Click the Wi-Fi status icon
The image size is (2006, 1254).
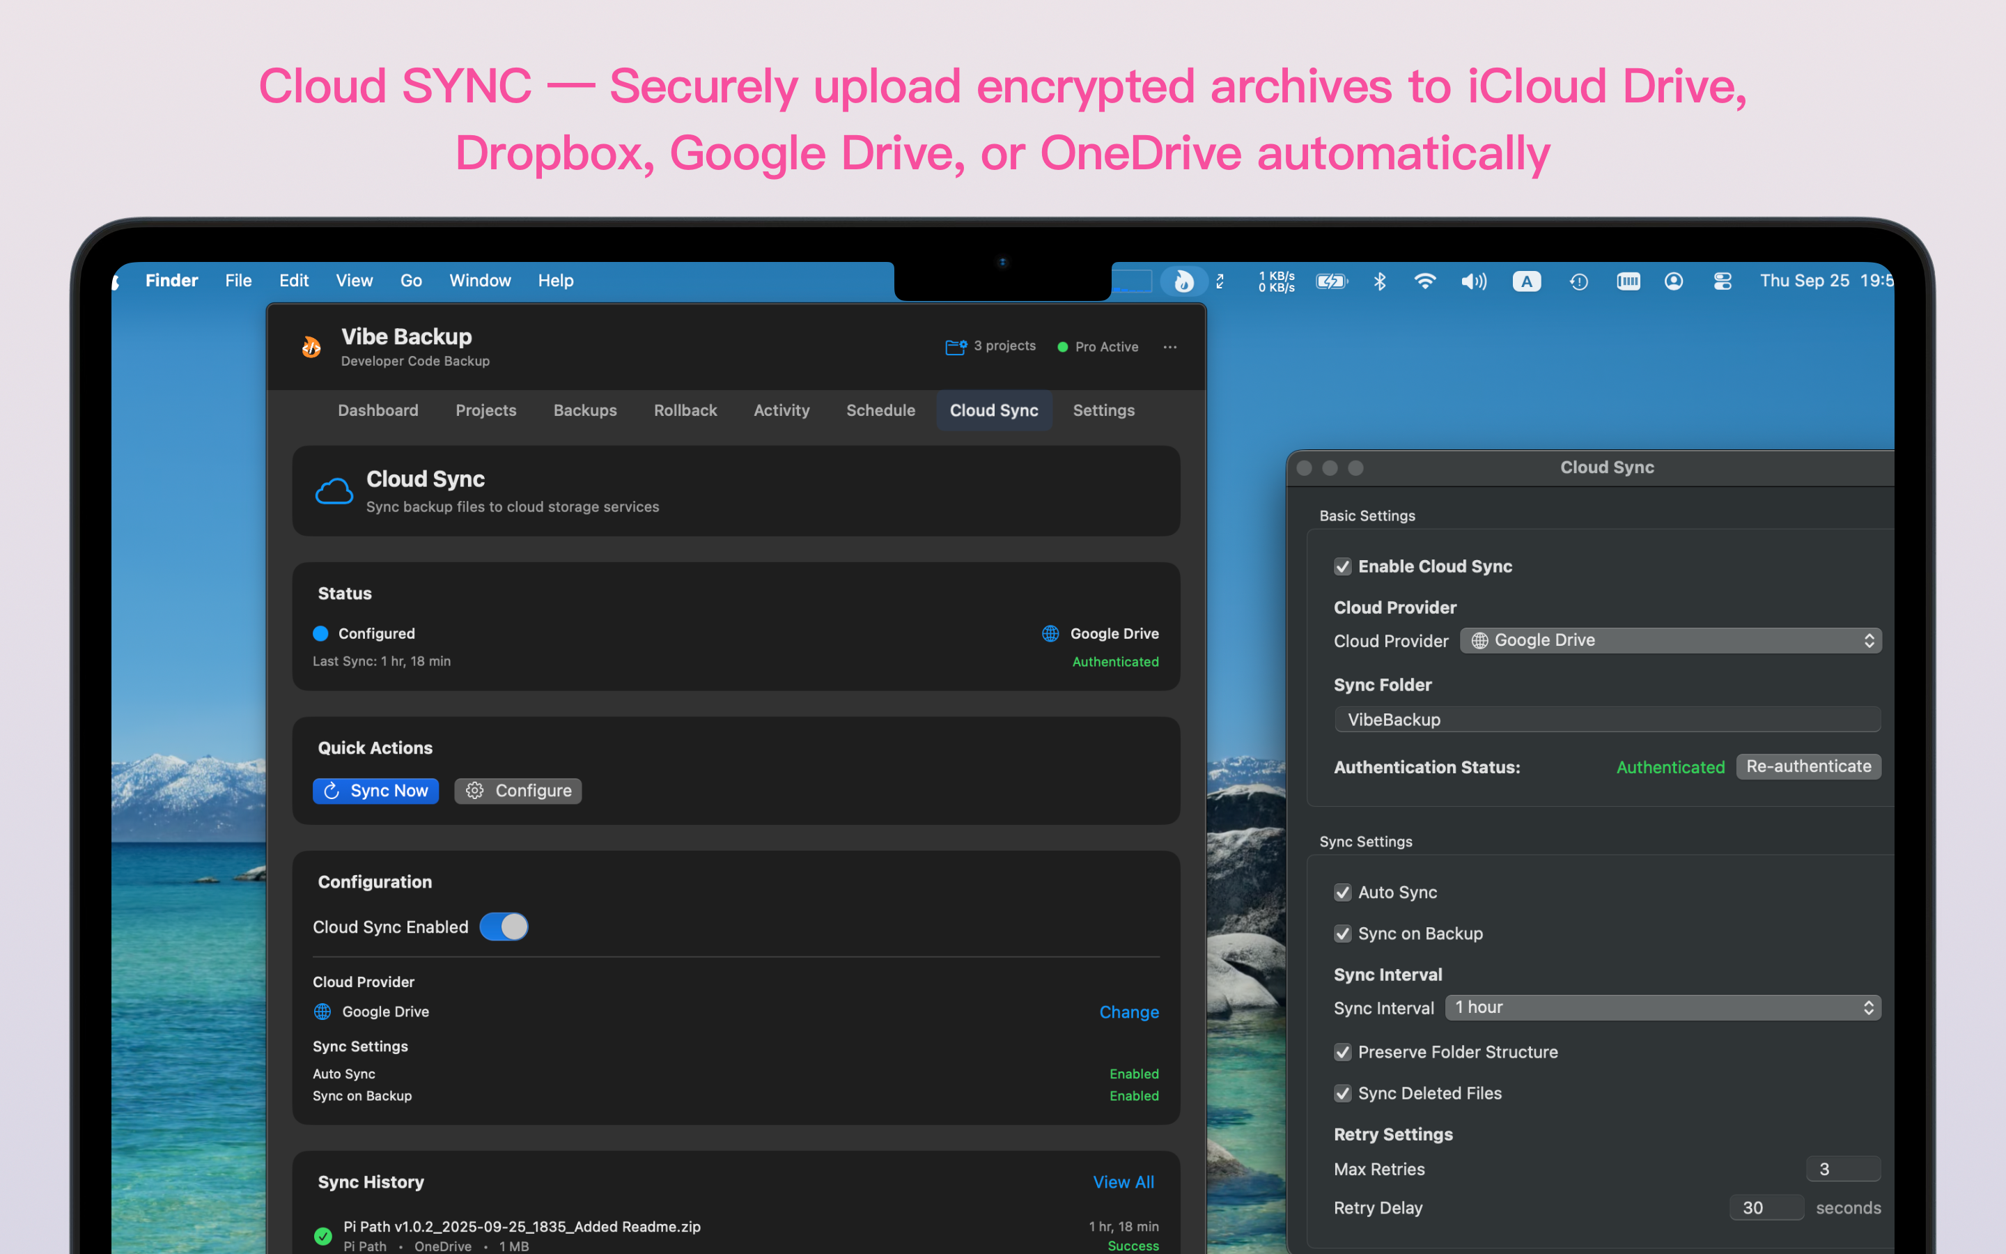pos(1424,281)
